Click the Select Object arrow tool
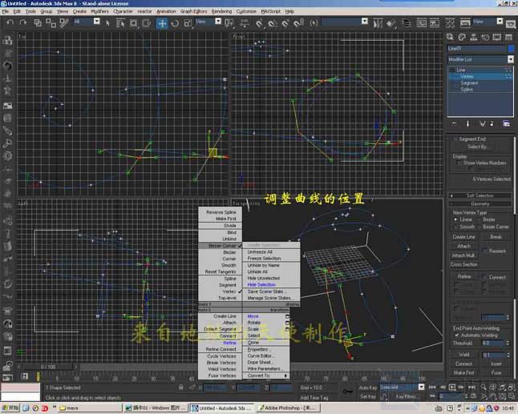Image resolution: width=518 pixels, height=414 pixels. coord(107,23)
